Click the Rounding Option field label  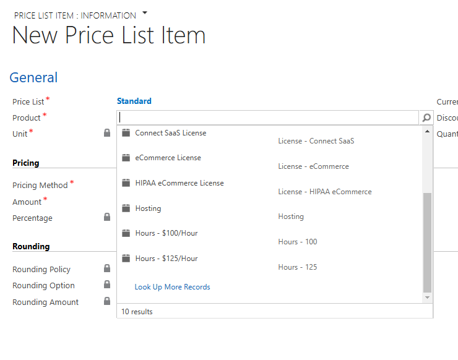43,286
